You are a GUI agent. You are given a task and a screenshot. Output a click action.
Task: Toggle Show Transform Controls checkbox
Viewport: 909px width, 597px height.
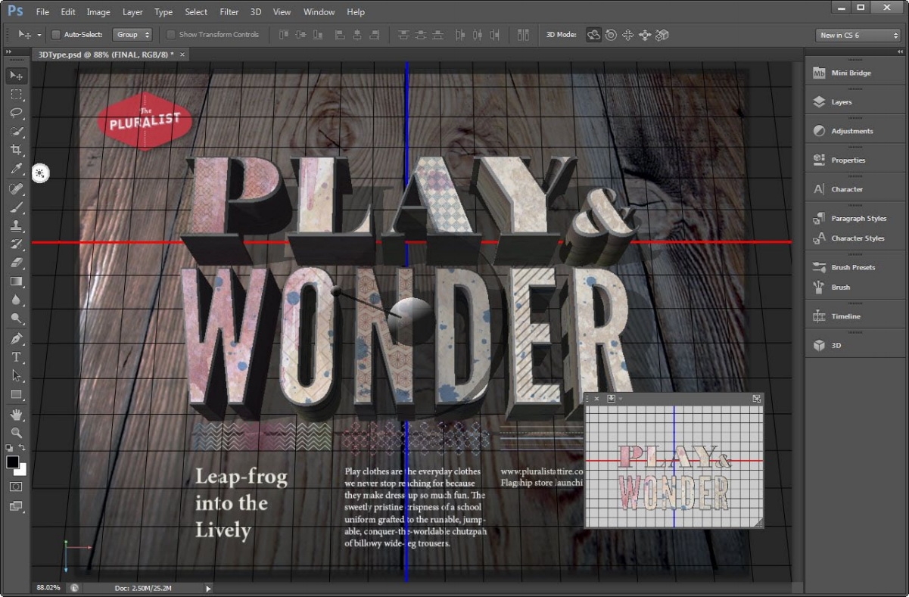click(171, 35)
